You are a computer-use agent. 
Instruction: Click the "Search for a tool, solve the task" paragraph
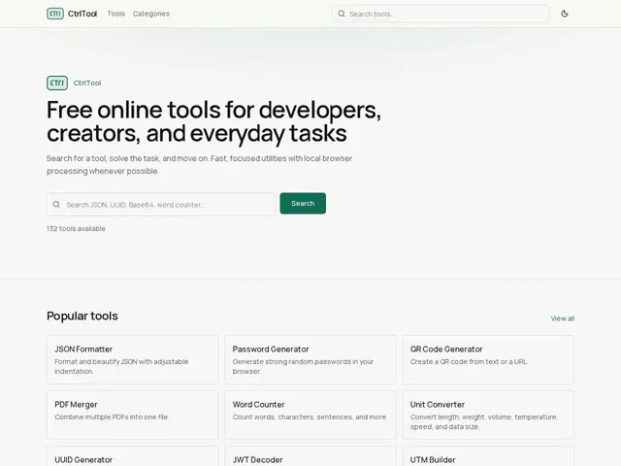[x=199, y=164]
